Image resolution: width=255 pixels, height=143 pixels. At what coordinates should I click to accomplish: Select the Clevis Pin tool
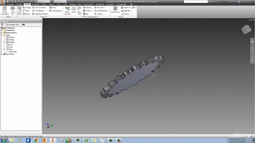(x=13, y=11)
